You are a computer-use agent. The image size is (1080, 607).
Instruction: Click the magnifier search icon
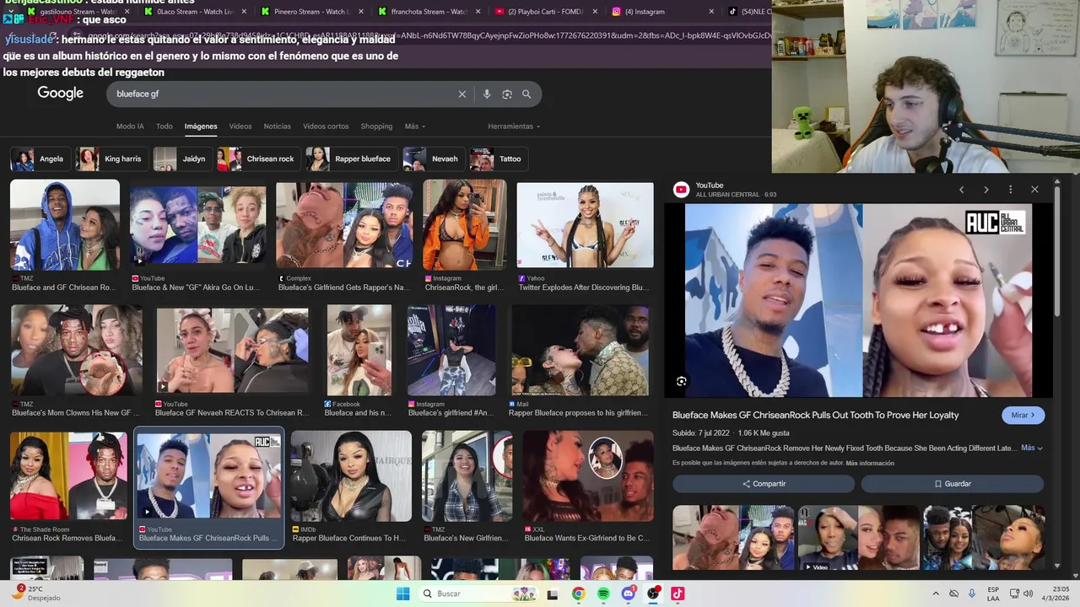click(x=526, y=94)
